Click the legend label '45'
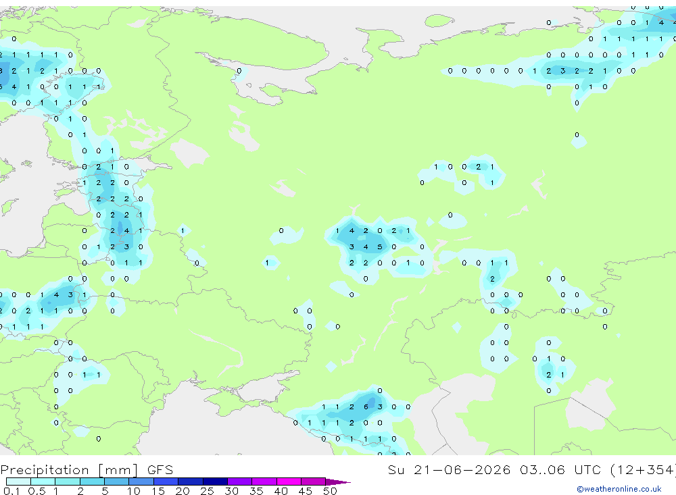Image resolution: width=676 pixels, height=495 pixels. [306, 491]
